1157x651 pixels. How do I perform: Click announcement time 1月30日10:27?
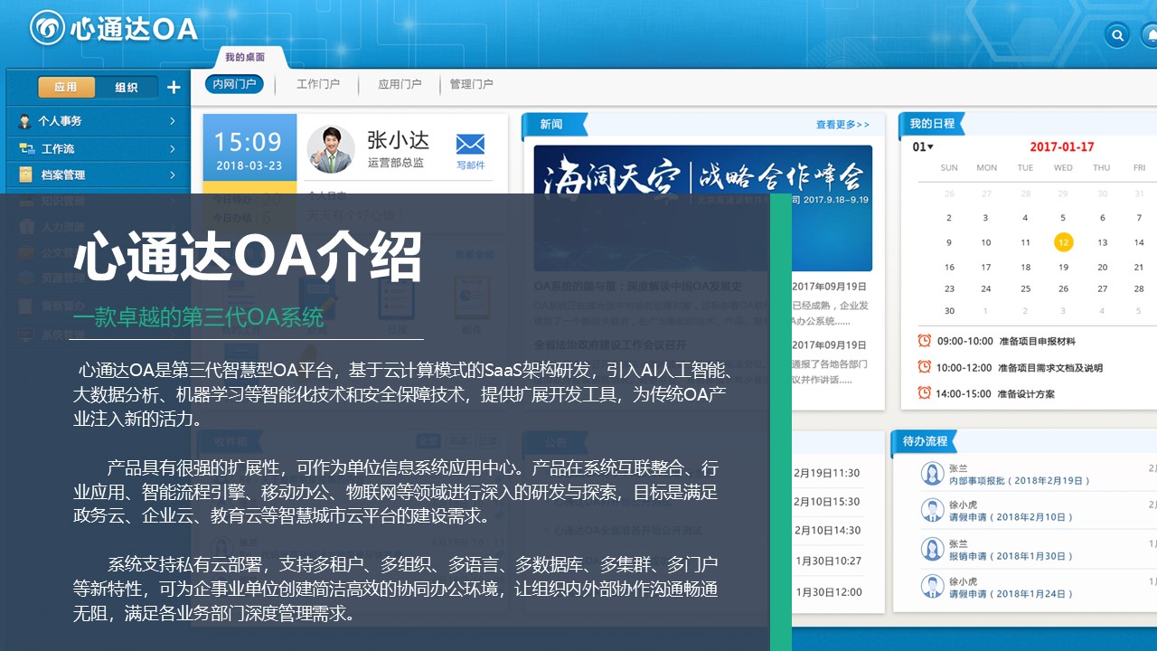point(829,561)
